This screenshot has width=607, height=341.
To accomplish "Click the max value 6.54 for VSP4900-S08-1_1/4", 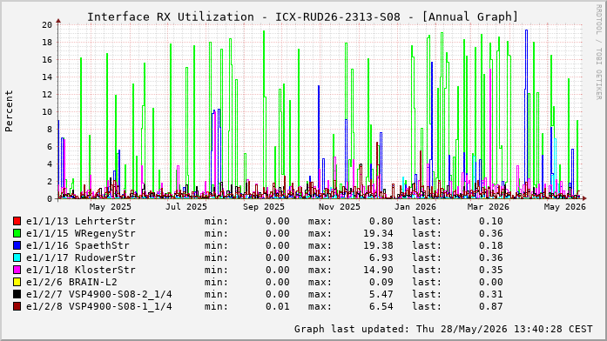I will tap(381, 306).
